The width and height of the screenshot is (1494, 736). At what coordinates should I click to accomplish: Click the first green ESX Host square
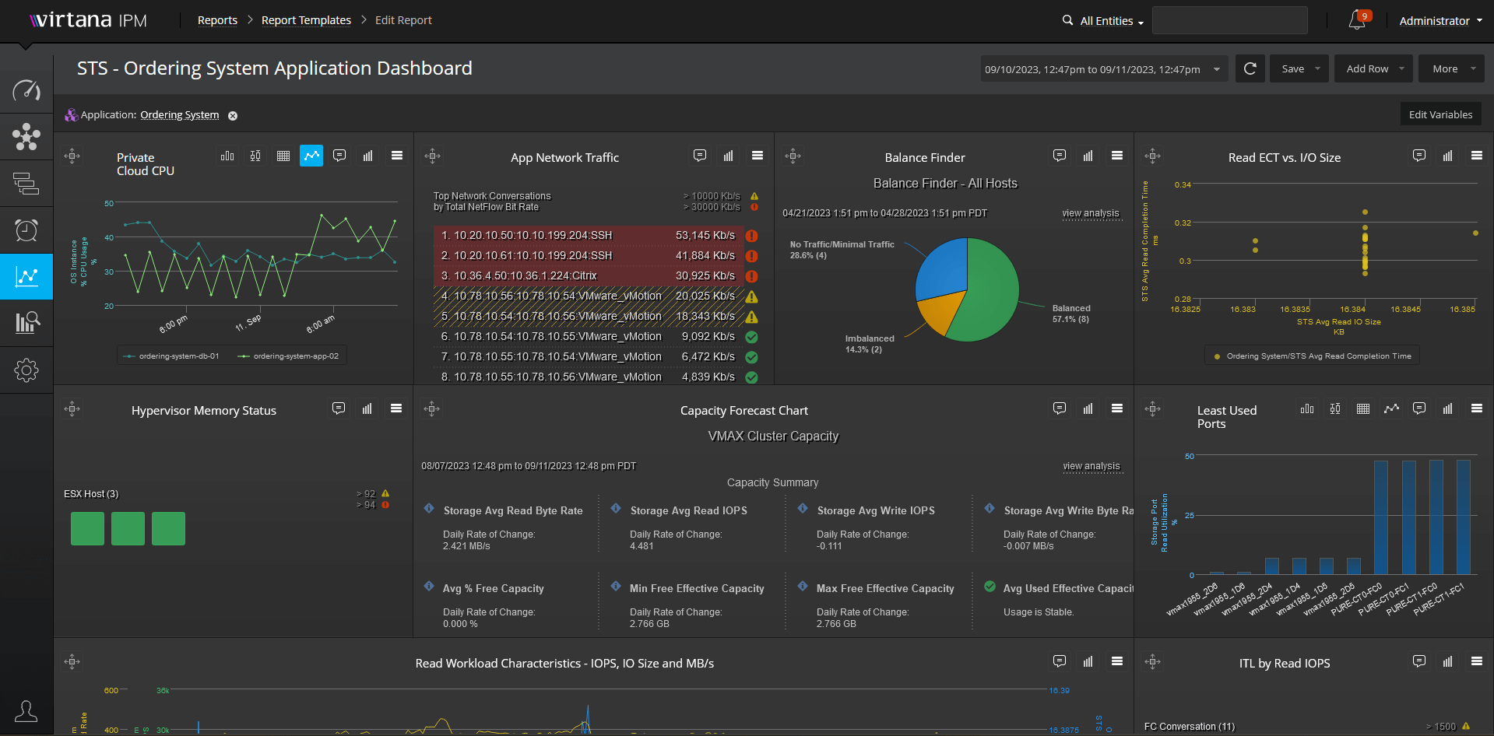[x=87, y=529]
